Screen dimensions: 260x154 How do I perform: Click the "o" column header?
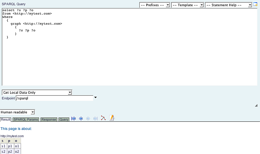click(x=17, y=141)
